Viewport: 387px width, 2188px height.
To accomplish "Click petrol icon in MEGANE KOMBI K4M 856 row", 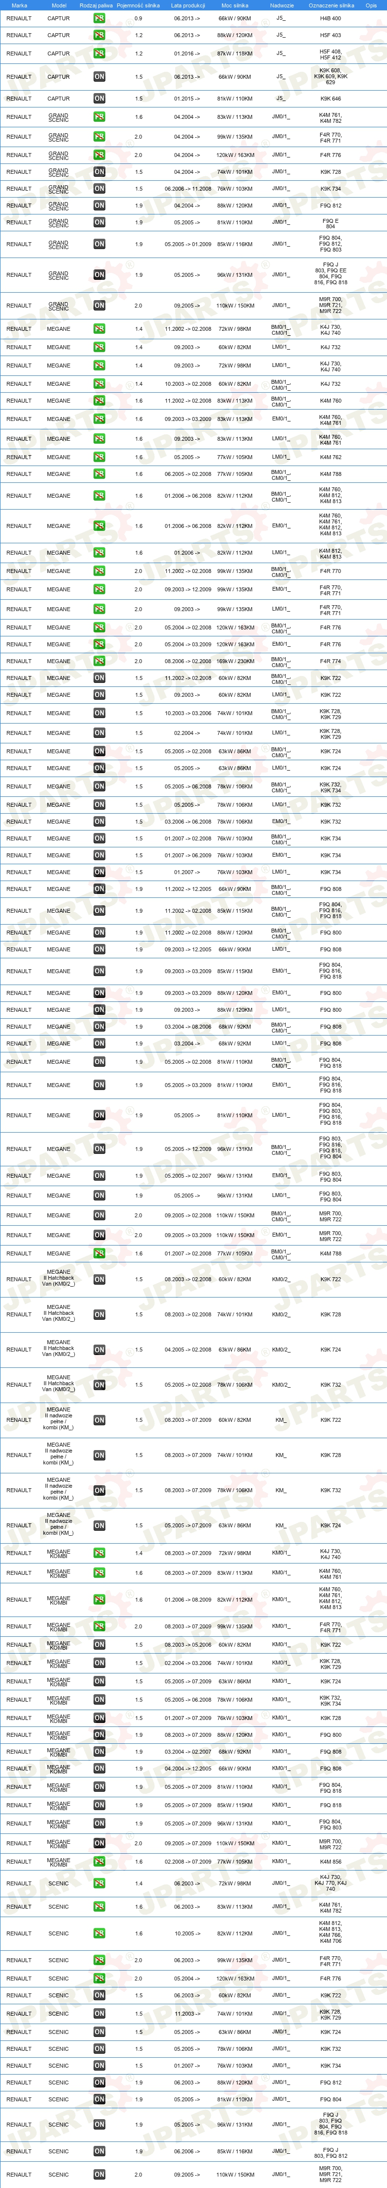I will 99,1862.
